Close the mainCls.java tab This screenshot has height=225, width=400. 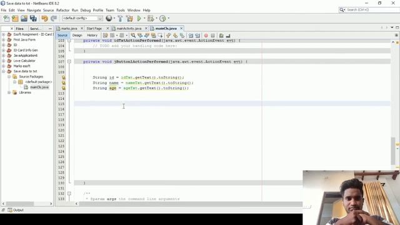181,28
